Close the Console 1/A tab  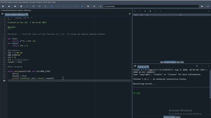coord(148,67)
